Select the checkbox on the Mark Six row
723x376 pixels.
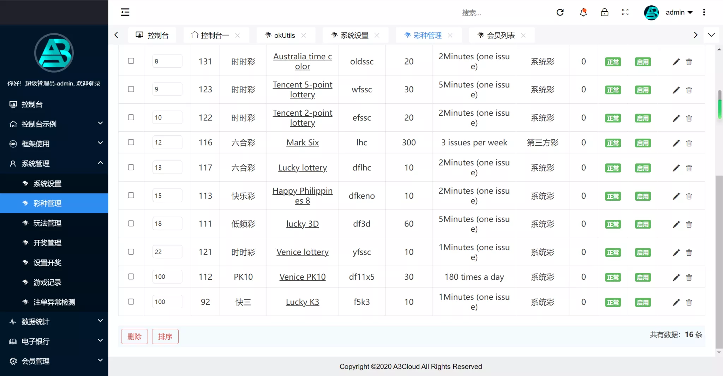point(131,142)
